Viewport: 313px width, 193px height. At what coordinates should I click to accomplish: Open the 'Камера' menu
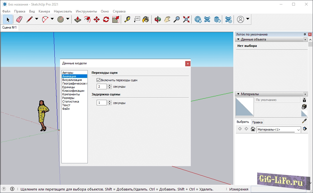pos(44,11)
